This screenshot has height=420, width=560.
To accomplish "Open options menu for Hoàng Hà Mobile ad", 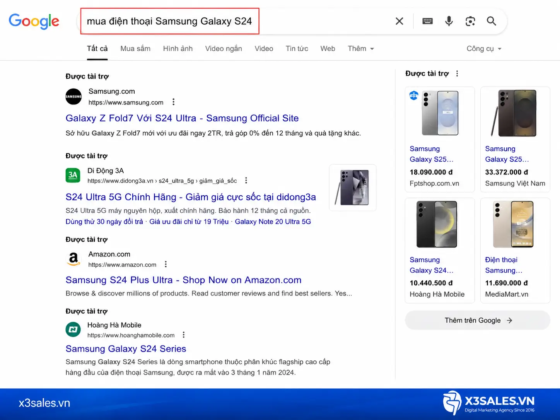I will point(184,335).
